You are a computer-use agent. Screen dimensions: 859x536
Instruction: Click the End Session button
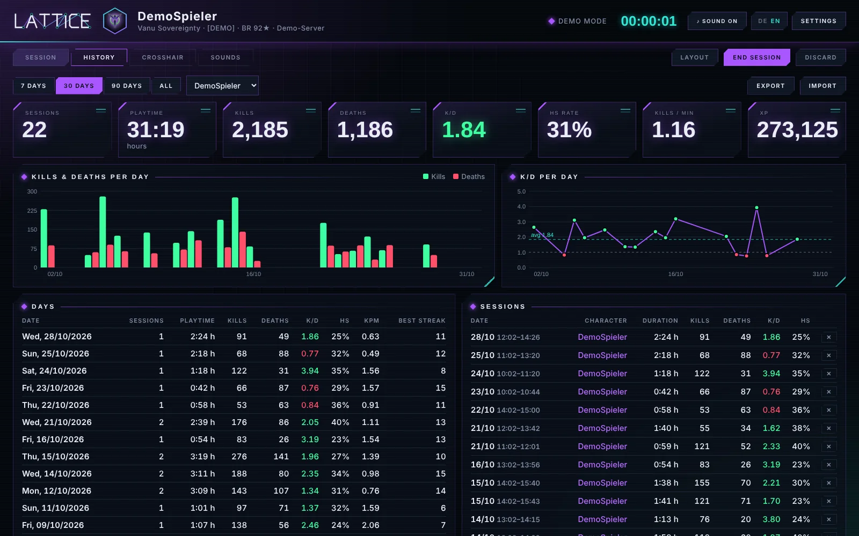pos(756,57)
